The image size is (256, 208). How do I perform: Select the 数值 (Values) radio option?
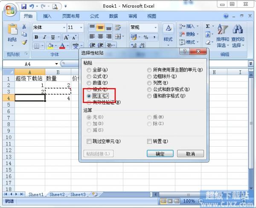[x=89, y=83]
